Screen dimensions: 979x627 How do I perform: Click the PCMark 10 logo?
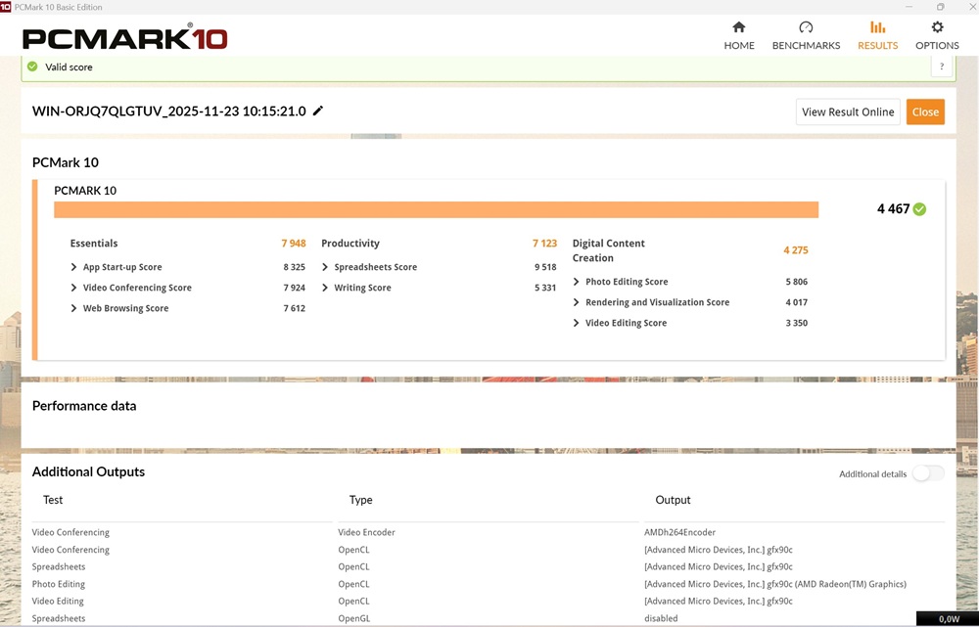point(124,38)
